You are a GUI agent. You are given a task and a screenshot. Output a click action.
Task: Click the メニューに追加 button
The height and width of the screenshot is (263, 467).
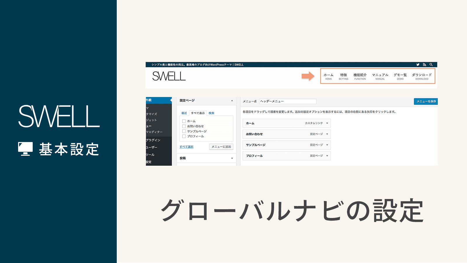click(221, 147)
